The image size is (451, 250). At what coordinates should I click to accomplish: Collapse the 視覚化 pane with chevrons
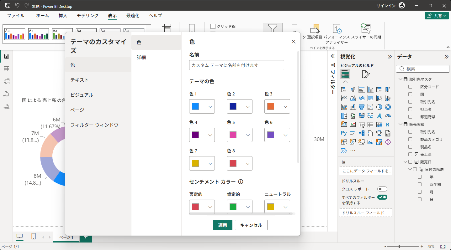(x=390, y=57)
